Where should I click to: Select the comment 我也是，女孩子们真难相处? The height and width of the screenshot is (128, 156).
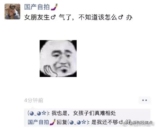click(x=84, y=113)
